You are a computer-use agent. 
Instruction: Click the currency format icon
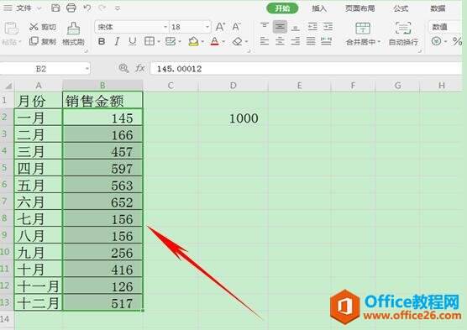point(436,41)
